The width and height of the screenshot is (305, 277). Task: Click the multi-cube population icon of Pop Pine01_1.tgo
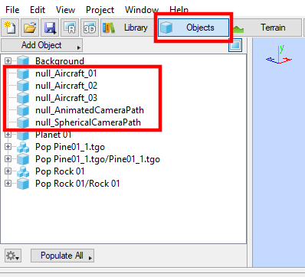point(23,147)
